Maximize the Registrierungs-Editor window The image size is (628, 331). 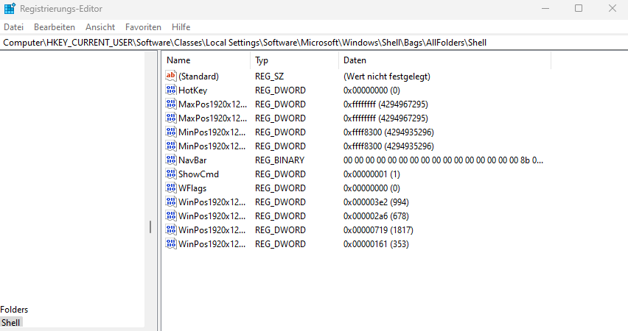tap(579, 8)
